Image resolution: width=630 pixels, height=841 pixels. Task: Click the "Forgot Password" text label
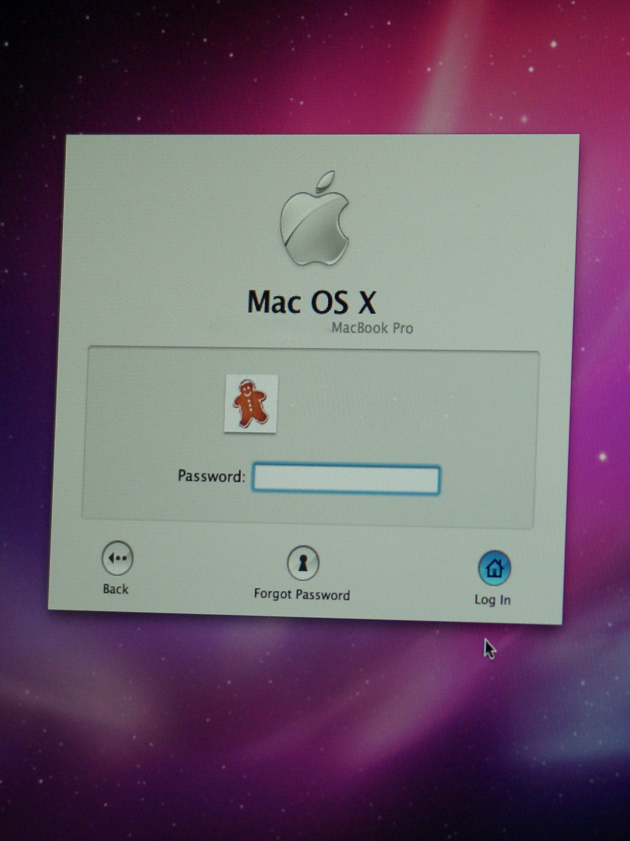302,594
